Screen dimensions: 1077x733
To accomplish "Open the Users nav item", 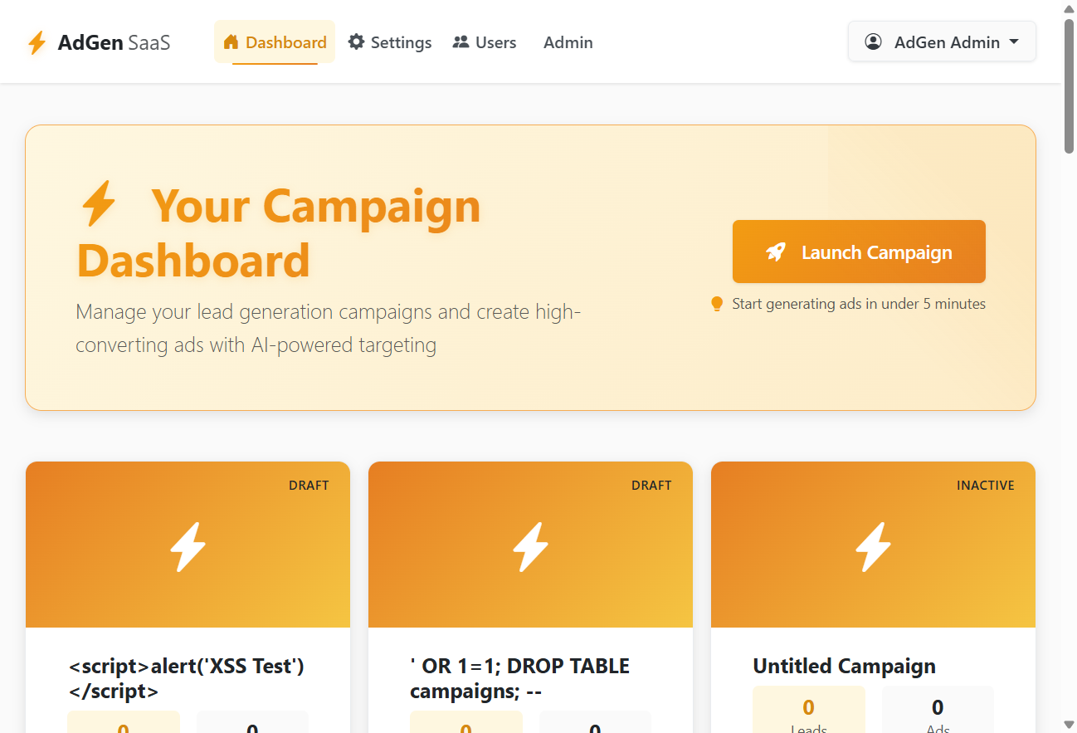I will [x=485, y=42].
